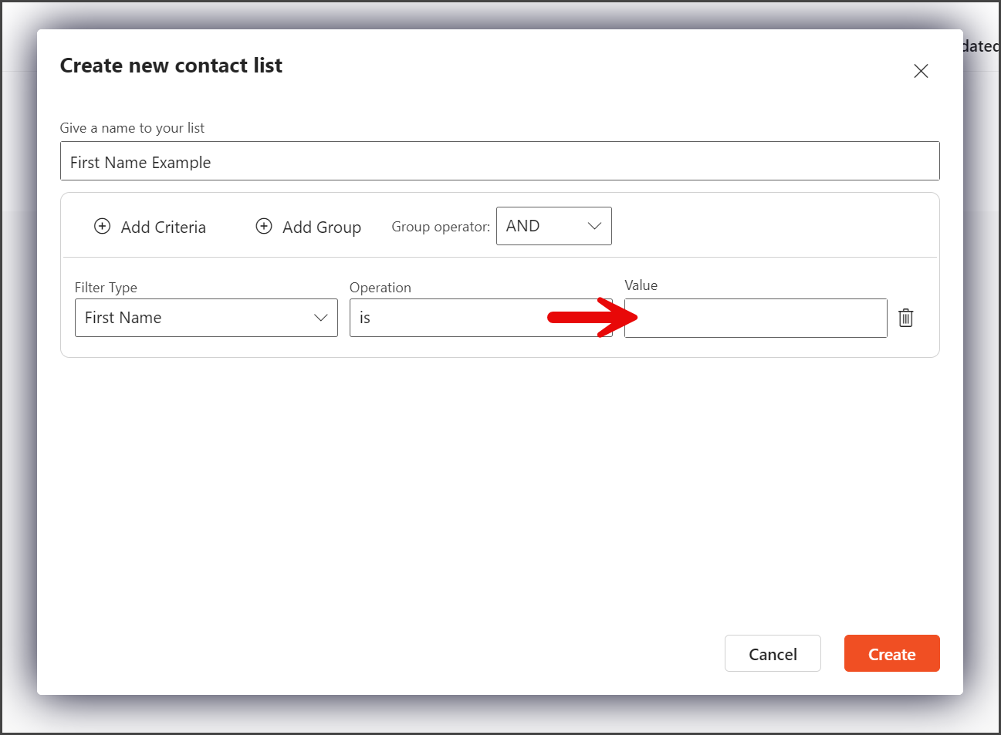Click the list name field containing First Name Example
The image size is (1001, 735).
(500, 161)
